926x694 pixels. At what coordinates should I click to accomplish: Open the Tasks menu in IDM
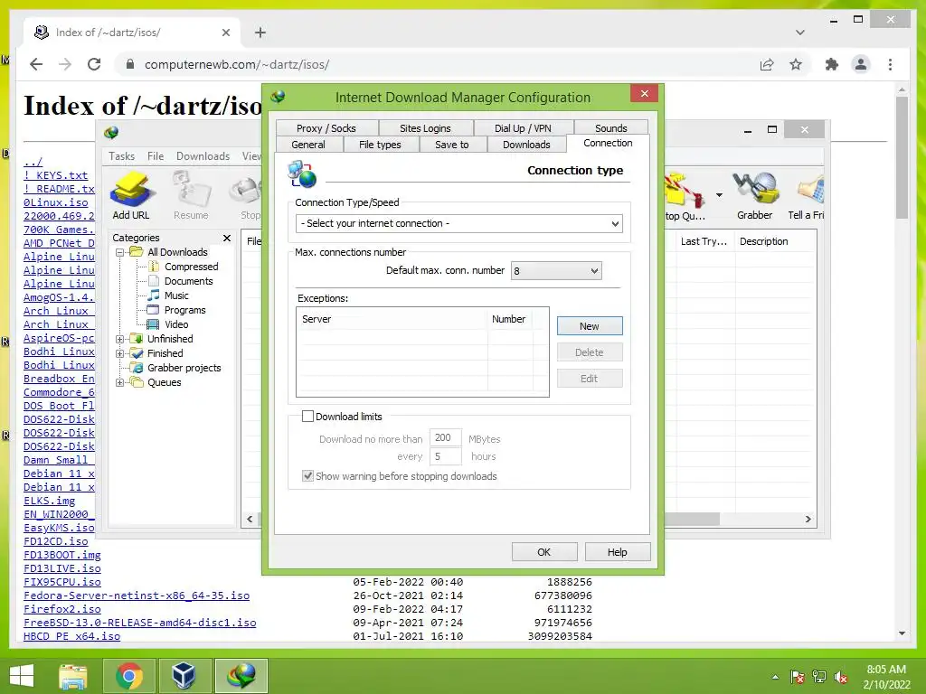click(122, 156)
